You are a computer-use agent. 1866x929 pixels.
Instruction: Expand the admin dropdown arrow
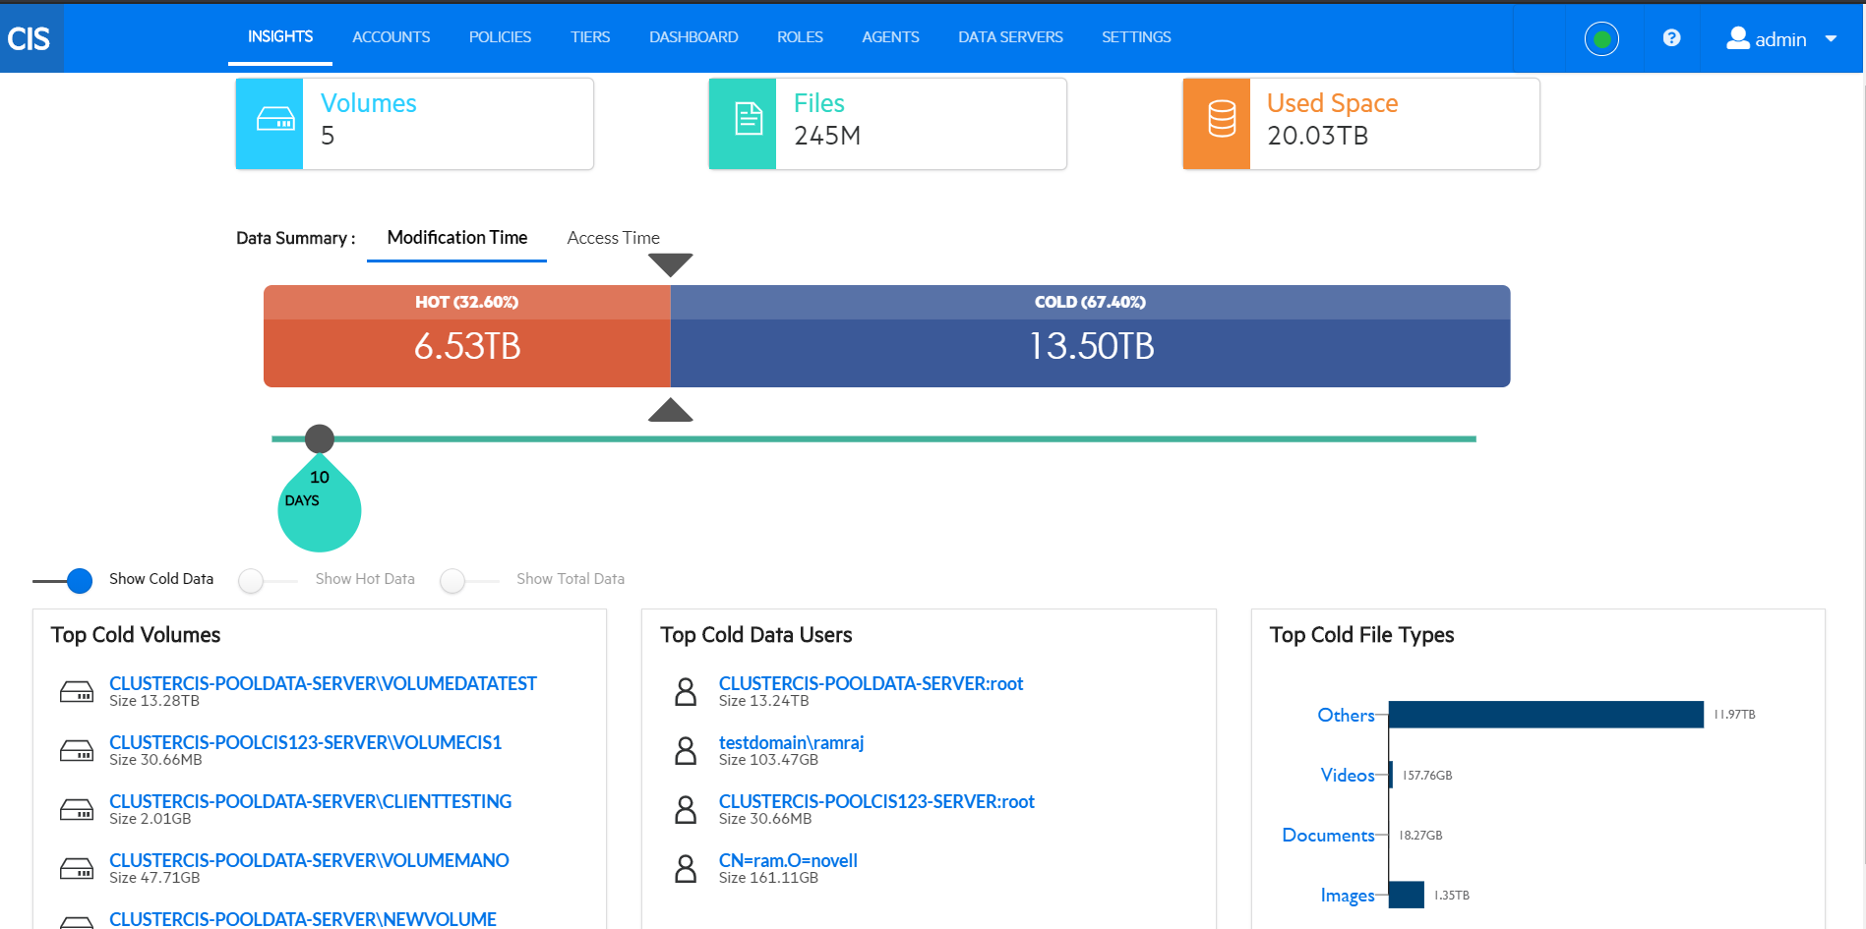[1831, 39]
